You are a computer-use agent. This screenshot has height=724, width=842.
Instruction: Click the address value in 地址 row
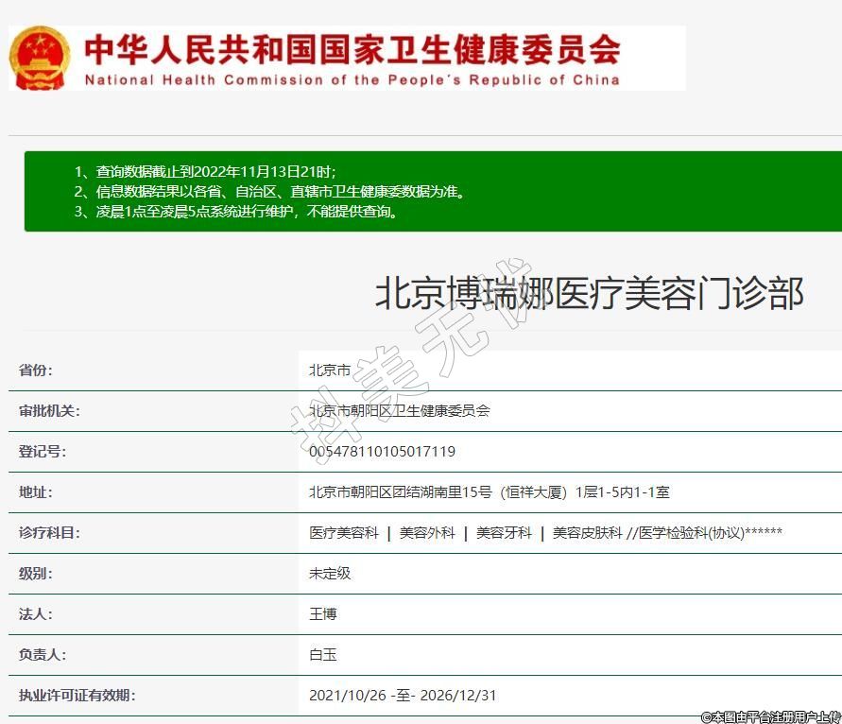(x=489, y=492)
